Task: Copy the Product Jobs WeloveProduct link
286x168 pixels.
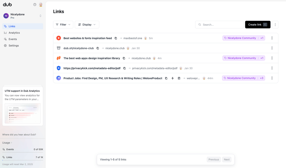Action: click(x=166, y=78)
